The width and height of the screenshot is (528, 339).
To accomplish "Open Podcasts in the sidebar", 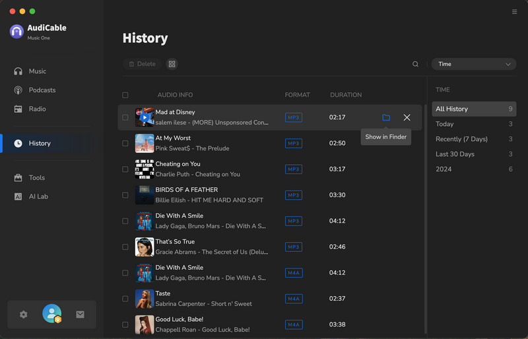I will (x=42, y=90).
